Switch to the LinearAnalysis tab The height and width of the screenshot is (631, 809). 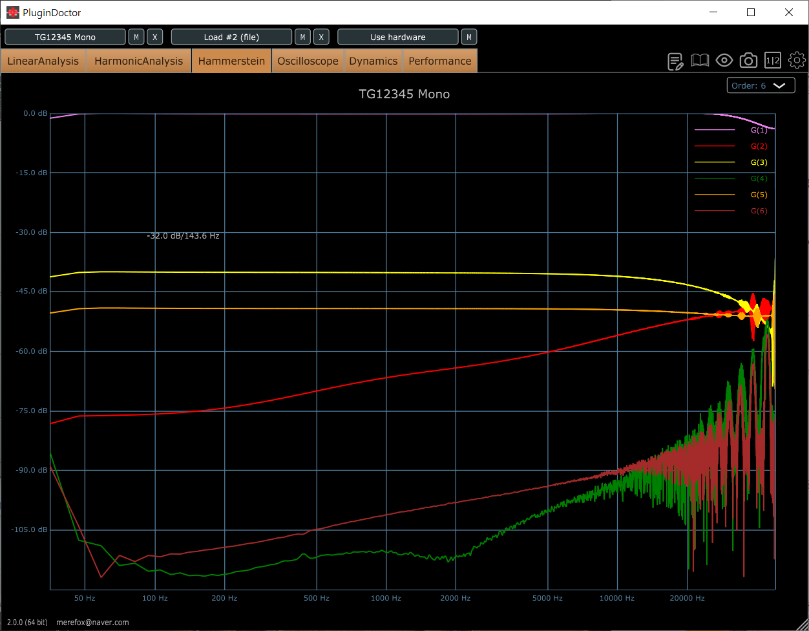click(43, 61)
